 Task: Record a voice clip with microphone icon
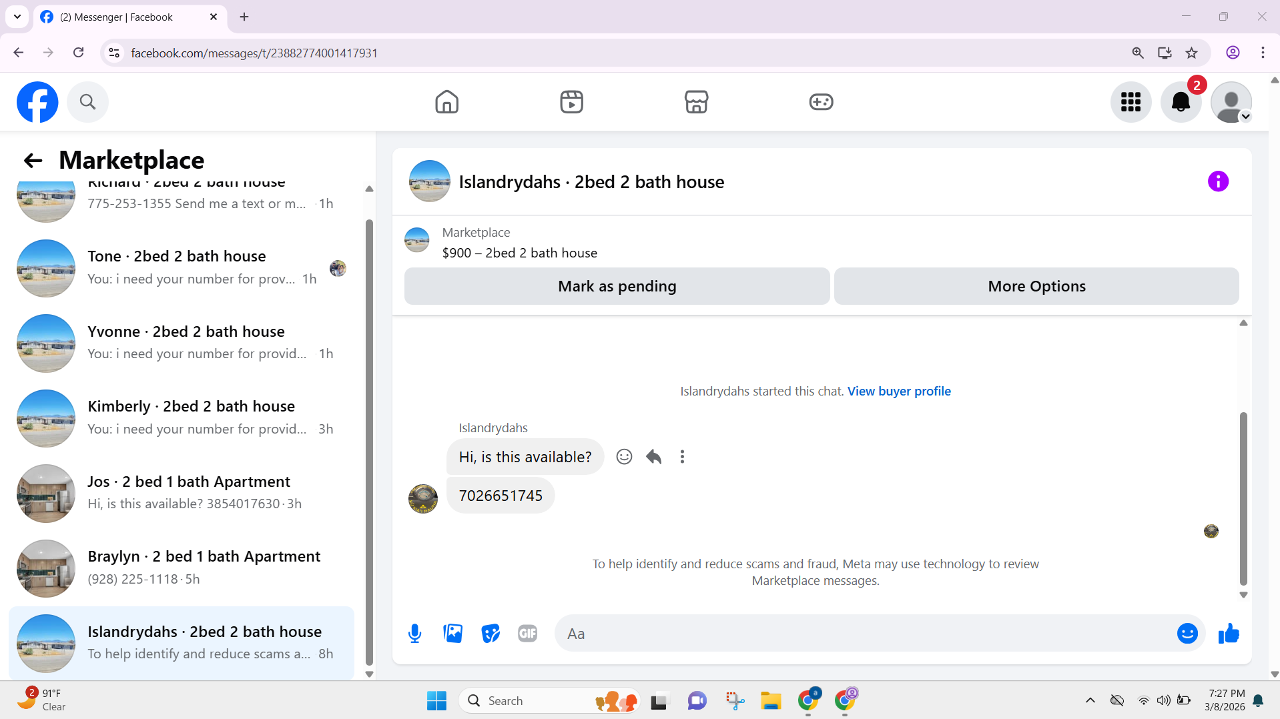(414, 634)
